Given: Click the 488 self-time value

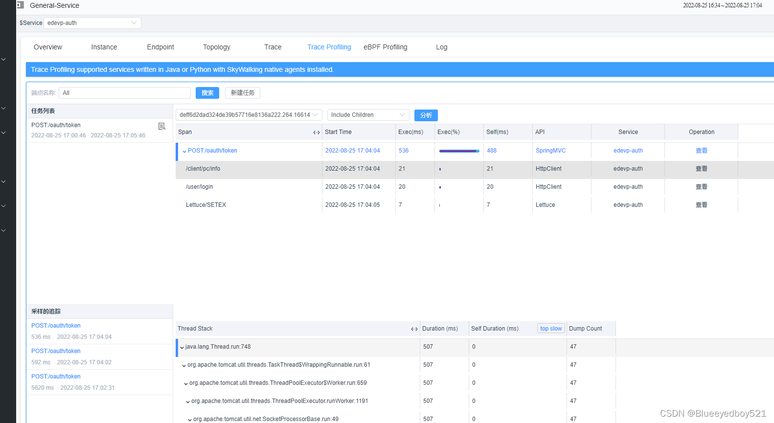Looking at the screenshot, I should [x=492, y=151].
